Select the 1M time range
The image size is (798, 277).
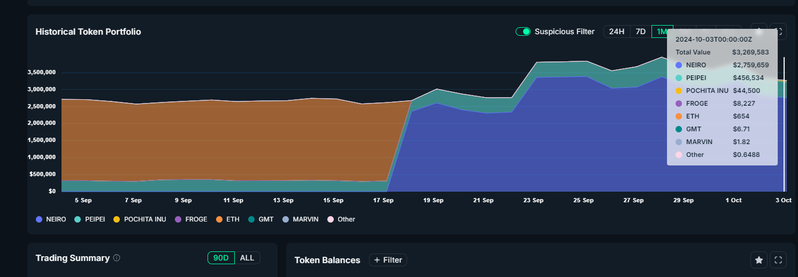[661, 31]
